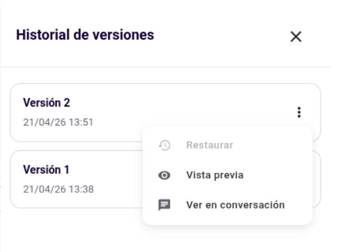The width and height of the screenshot is (350, 252).
Task: Click the divider line under the header
Action: point(166,67)
